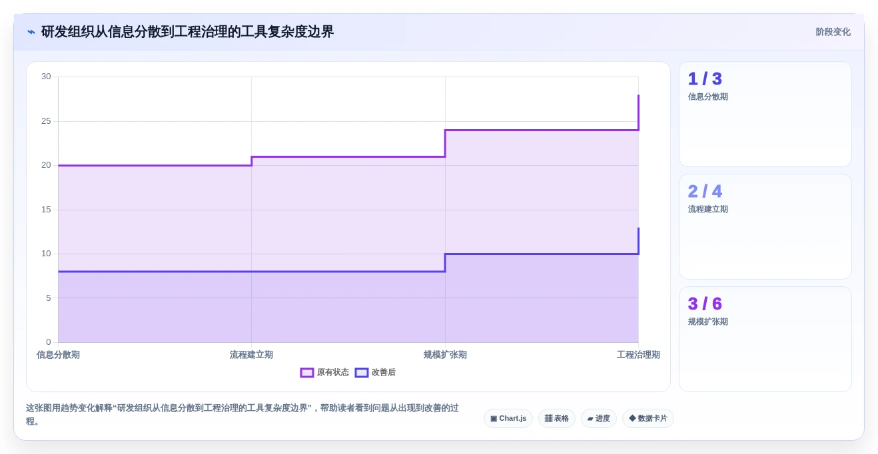
Task: Click the blue icon before the title
Action: click(31, 32)
